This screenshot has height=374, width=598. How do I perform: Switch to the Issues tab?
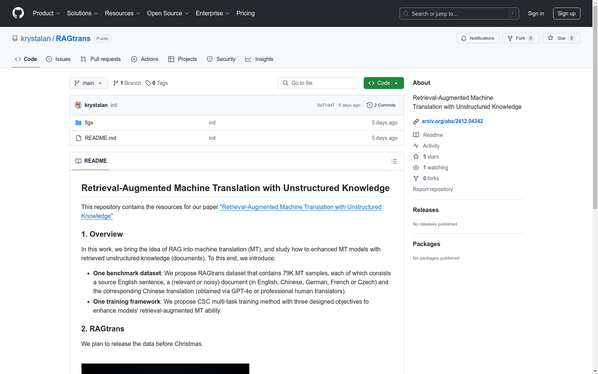[58, 59]
